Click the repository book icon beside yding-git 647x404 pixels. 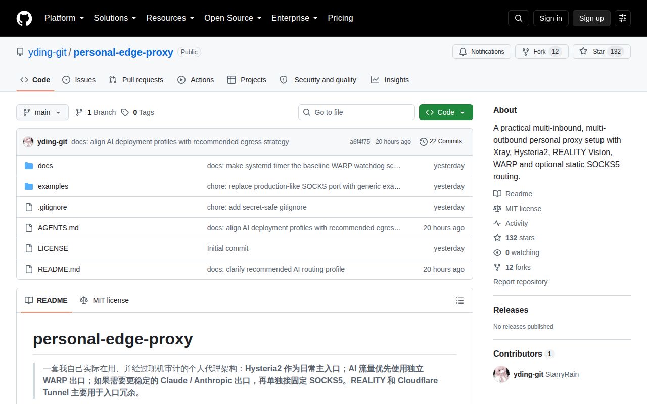[x=20, y=52]
